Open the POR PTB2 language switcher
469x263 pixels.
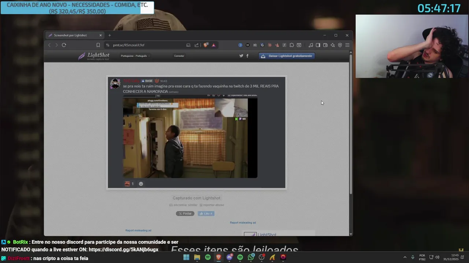click(x=422, y=257)
